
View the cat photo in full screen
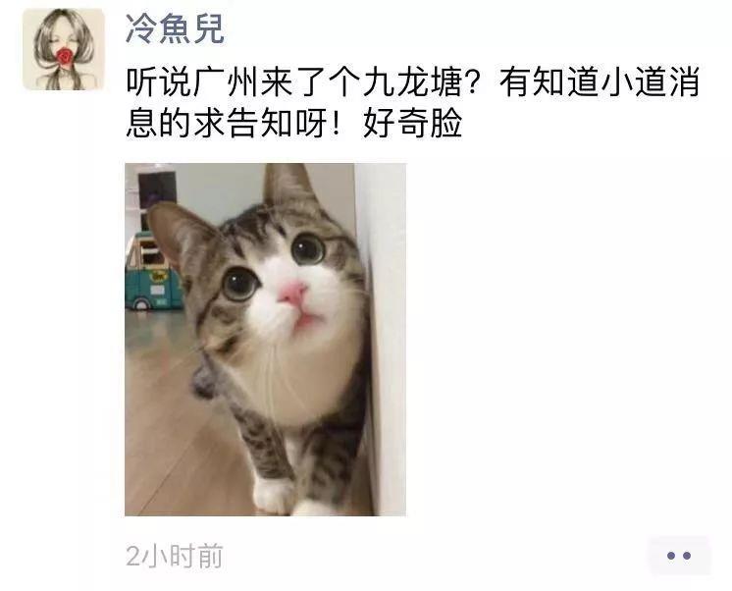click(x=265, y=340)
